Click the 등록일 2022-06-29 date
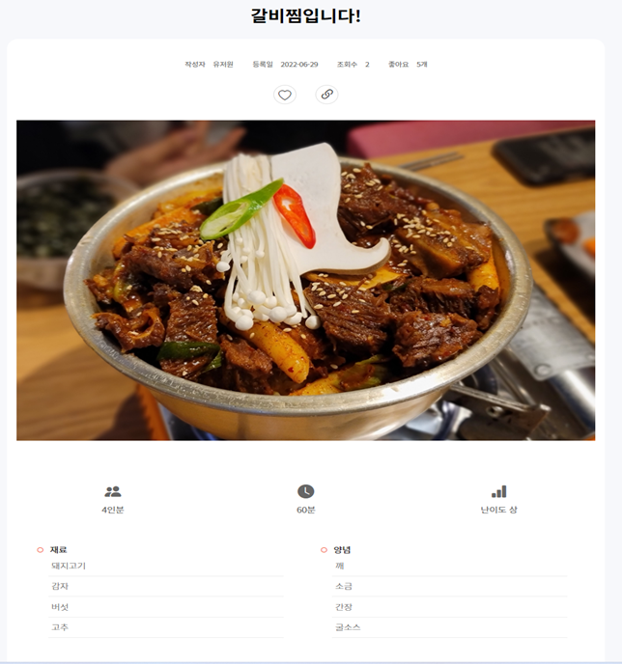 point(285,65)
